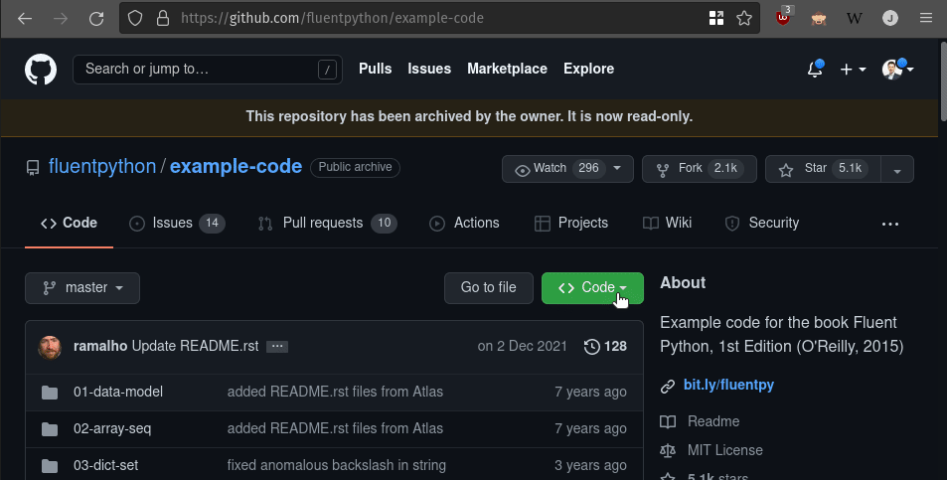This screenshot has height=480, width=947.
Task: Open the 01-data-model folder
Action: pyautogui.click(x=118, y=392)
